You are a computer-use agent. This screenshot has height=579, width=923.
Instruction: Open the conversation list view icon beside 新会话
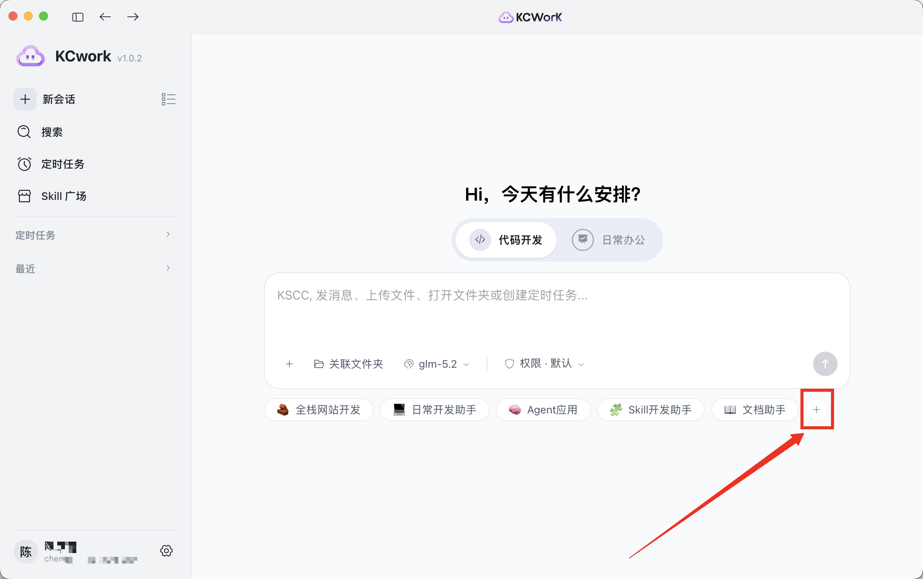click(x=169, y=99)
